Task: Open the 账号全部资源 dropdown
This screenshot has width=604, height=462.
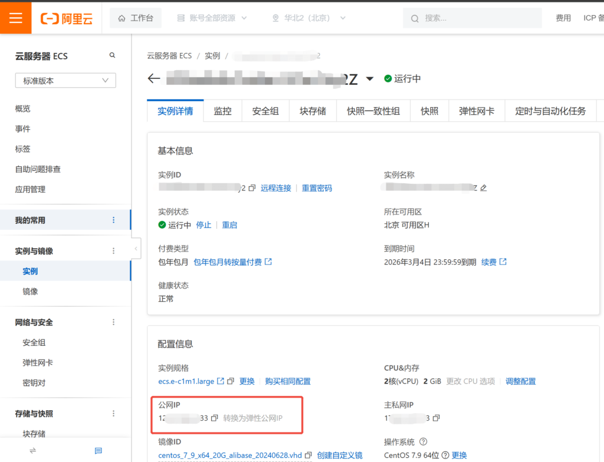Action: (212, 18)
